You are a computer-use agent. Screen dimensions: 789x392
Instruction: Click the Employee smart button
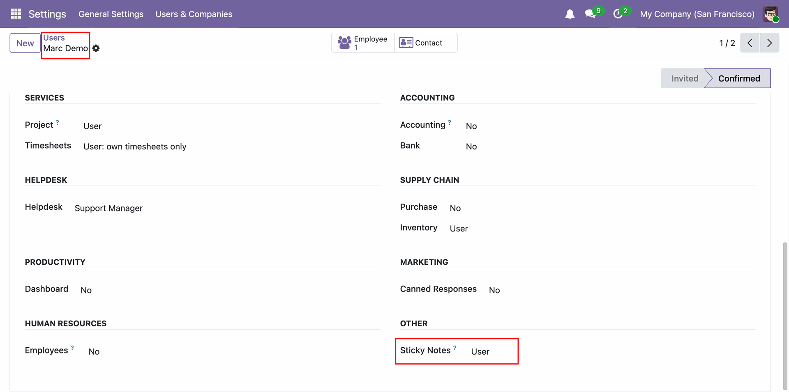[363, 43]
